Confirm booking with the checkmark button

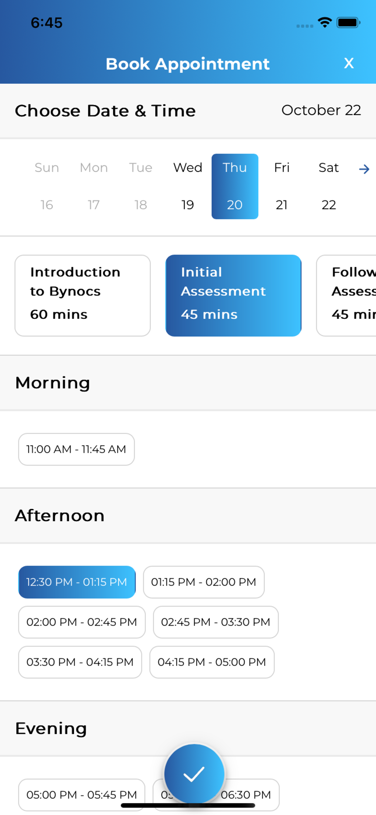(x=194, y=774)
